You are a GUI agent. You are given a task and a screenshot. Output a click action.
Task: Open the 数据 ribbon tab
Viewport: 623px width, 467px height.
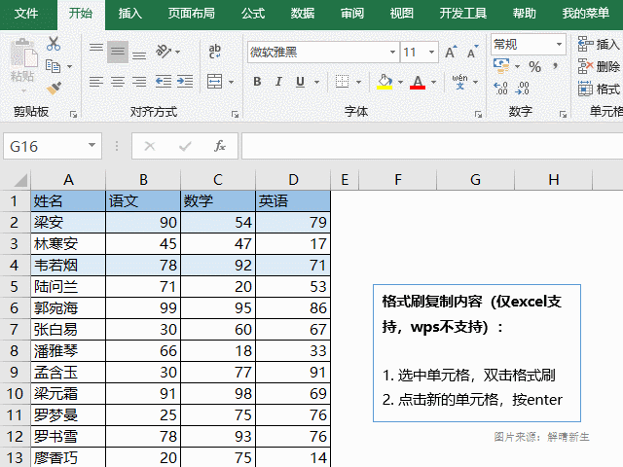pos(303,14)
